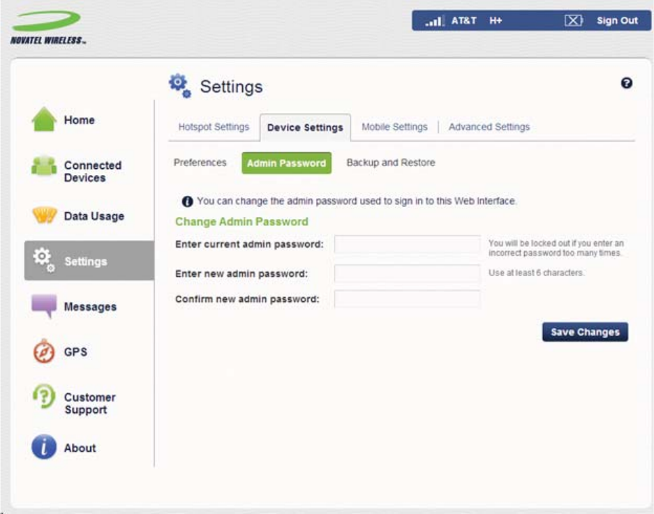Switch to Mobile Settings tab

click(x=394, y=127)
